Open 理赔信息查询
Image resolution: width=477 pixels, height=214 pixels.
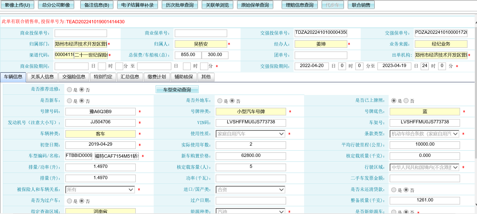(x=299, y=5)
